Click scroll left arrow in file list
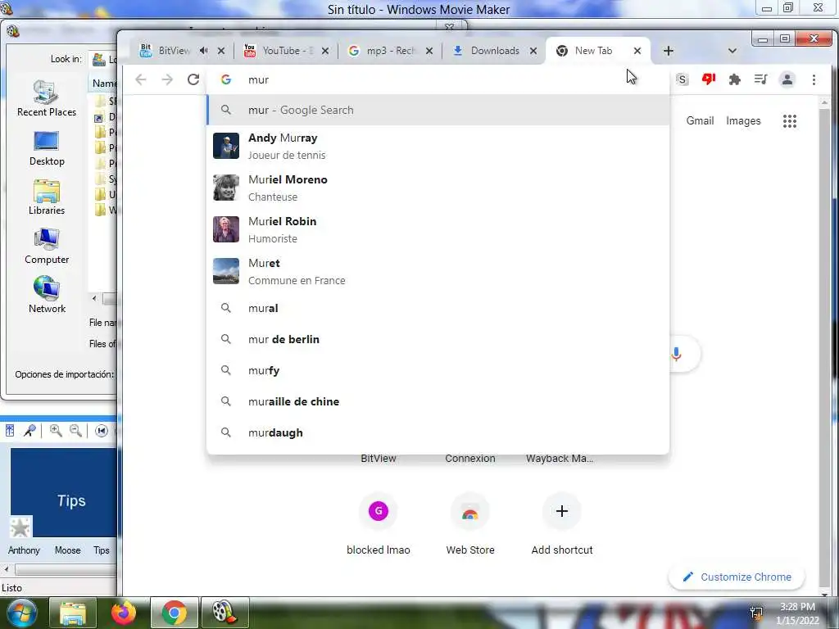 [x=94, y=298]
